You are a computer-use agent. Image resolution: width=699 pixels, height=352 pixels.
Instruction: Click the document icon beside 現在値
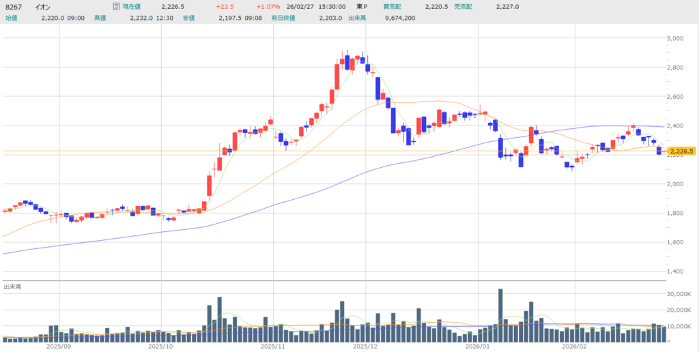[117, 6]
